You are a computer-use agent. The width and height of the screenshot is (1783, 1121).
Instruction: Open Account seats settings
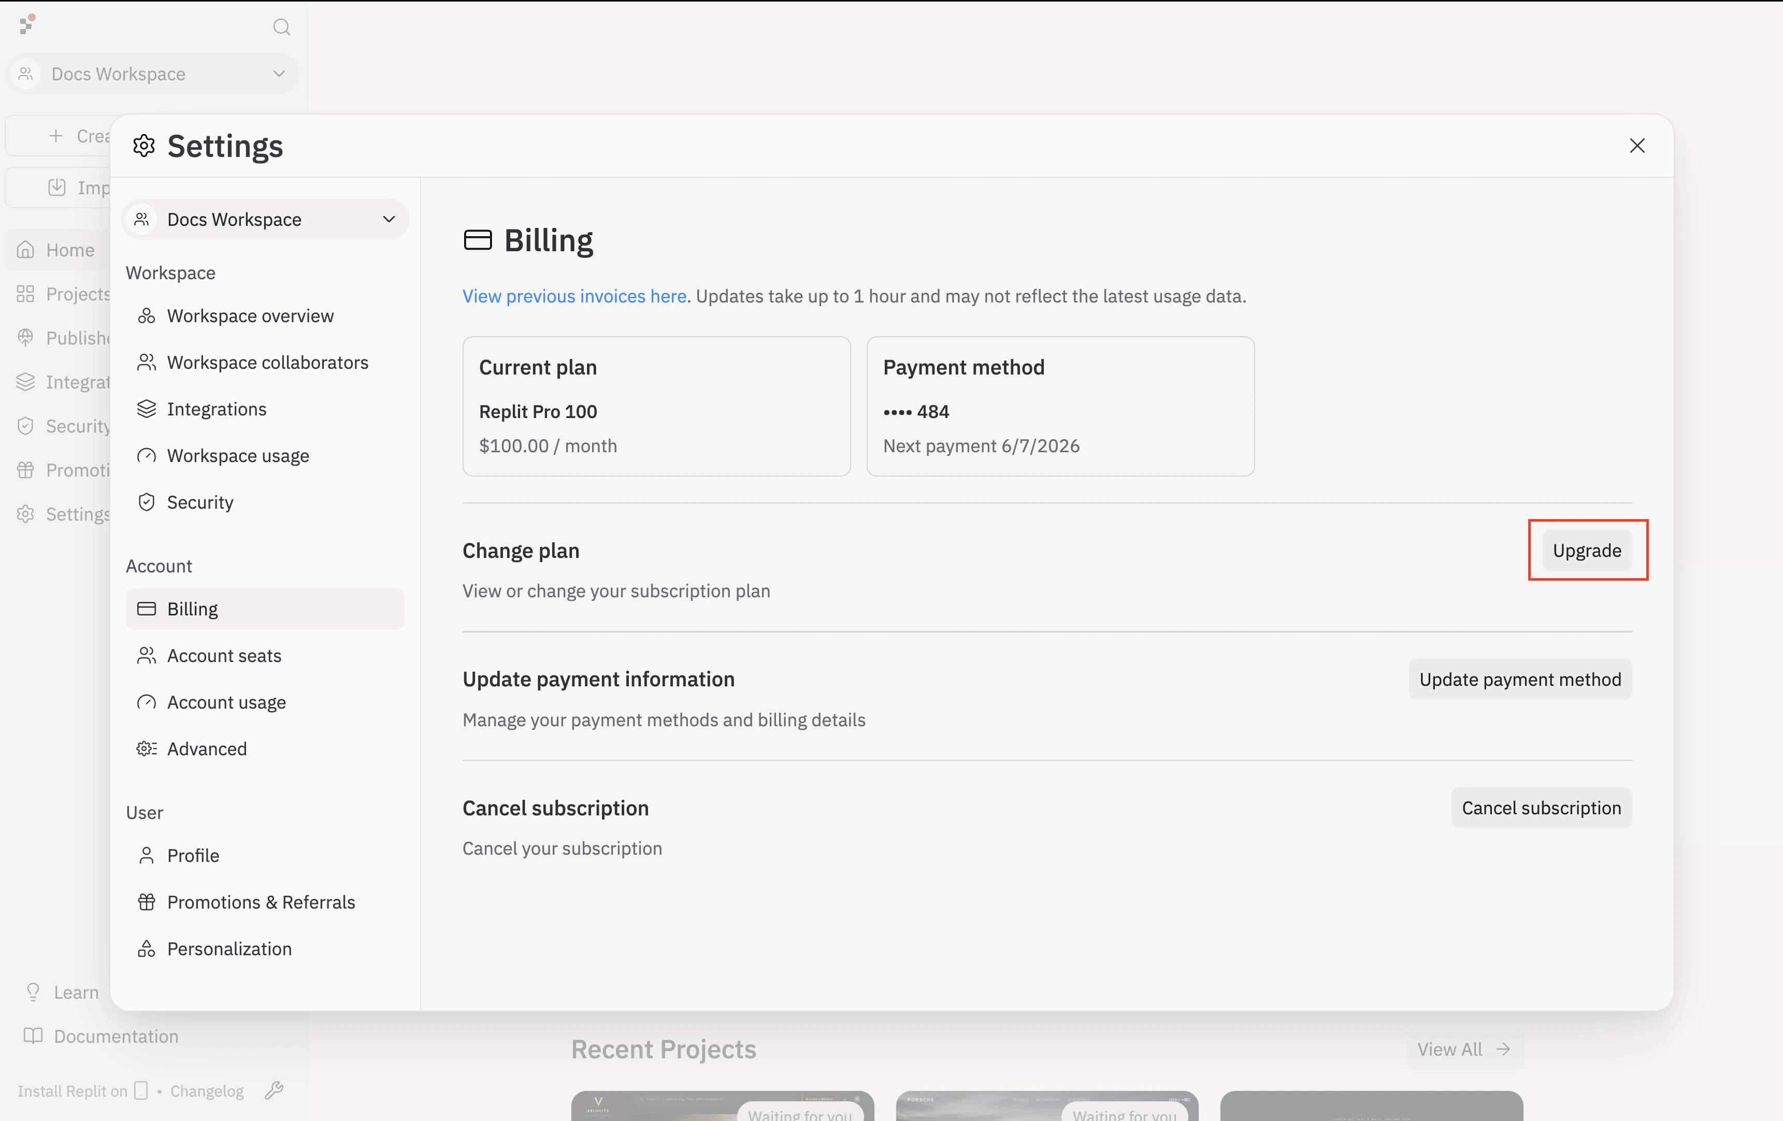coord(265,656)
